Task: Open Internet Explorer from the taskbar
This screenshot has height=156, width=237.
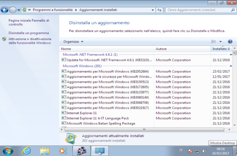Action: (26, 151)
